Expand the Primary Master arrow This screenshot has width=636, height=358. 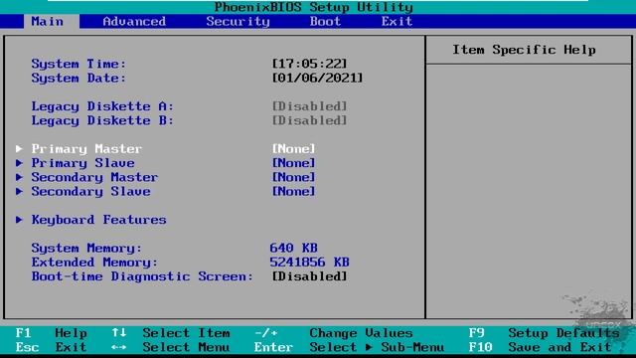coord(19,149)
